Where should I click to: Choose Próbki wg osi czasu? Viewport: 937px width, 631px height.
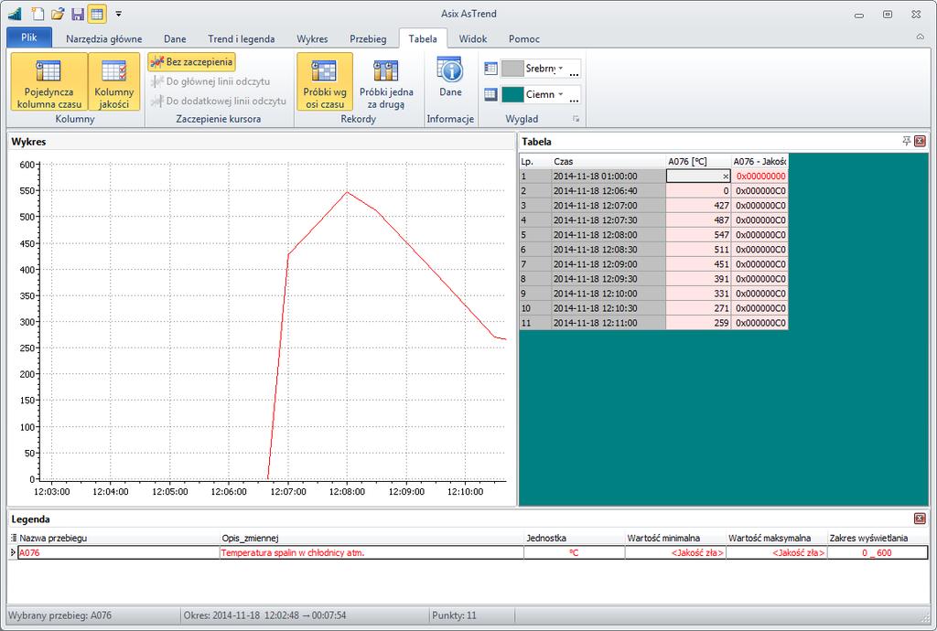[325, 81]
